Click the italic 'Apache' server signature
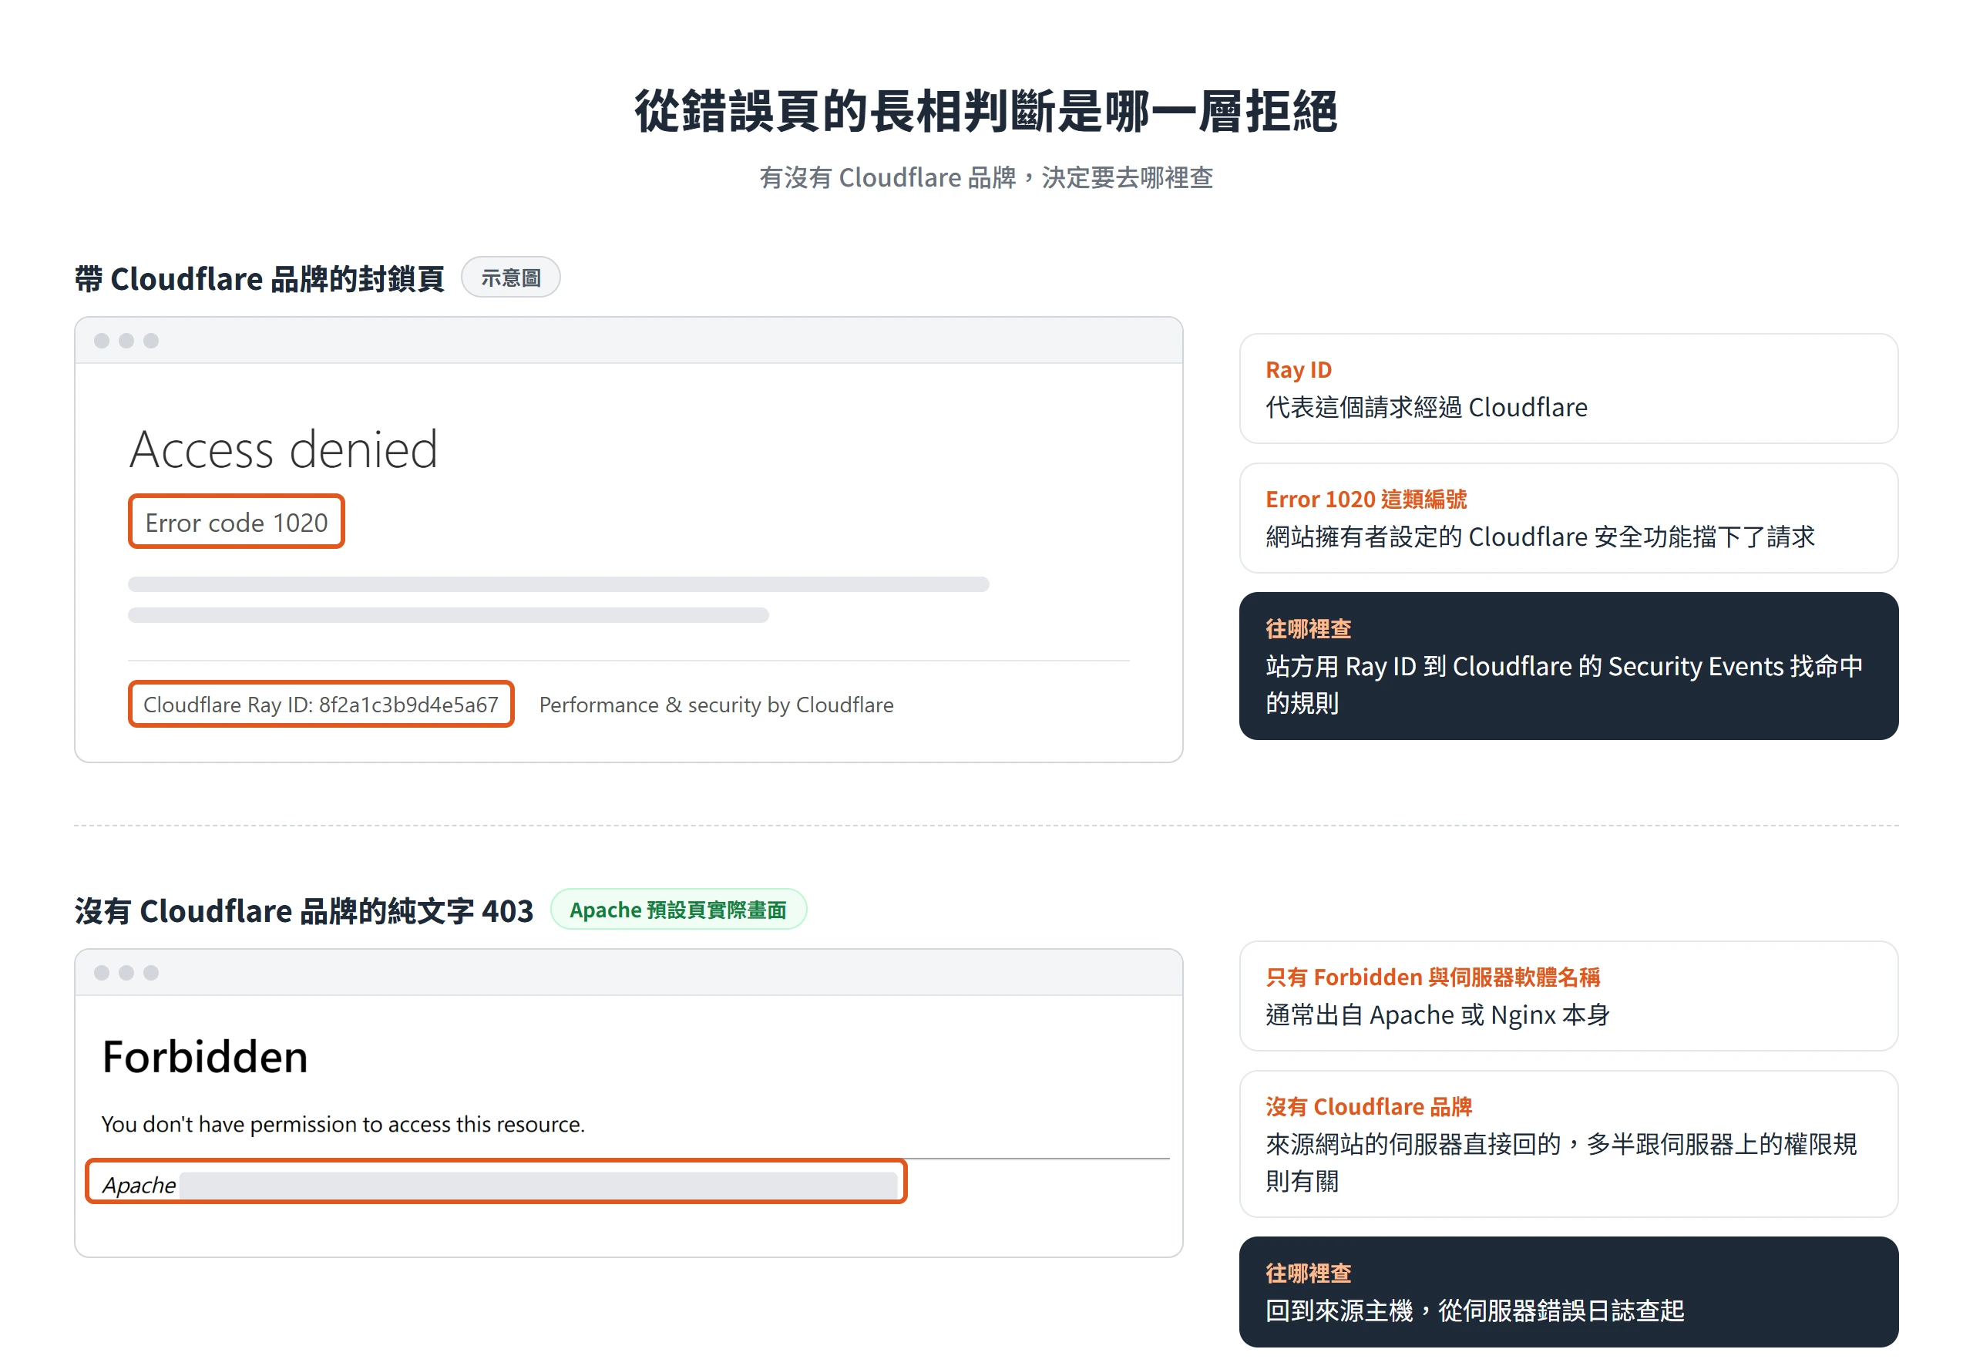The image size is (1973, 1366). pos(139,1185)
